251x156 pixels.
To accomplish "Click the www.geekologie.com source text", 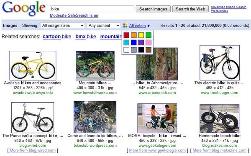I will click(x=157, y=146).
